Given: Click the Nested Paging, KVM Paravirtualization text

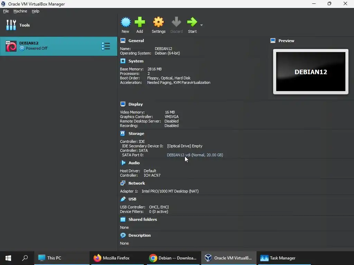Looking at the screenshot, I should pos(179,83).
